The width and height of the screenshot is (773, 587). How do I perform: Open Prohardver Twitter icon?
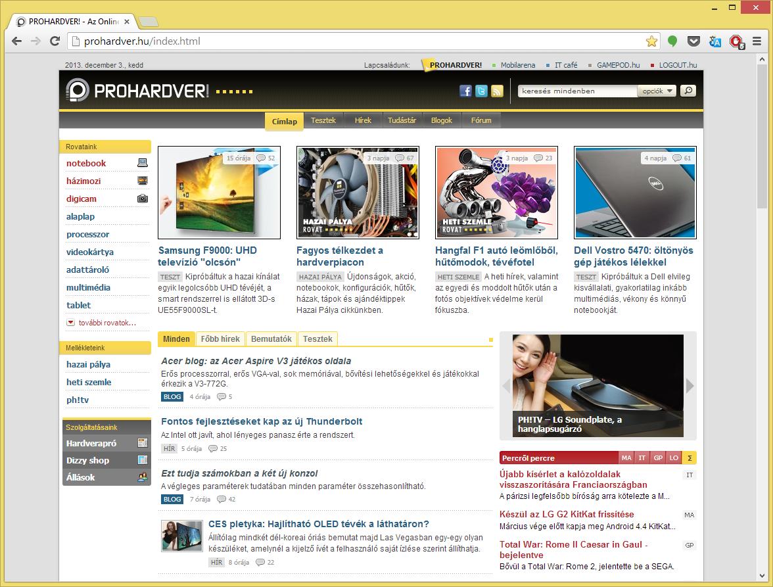pos(481,91)
